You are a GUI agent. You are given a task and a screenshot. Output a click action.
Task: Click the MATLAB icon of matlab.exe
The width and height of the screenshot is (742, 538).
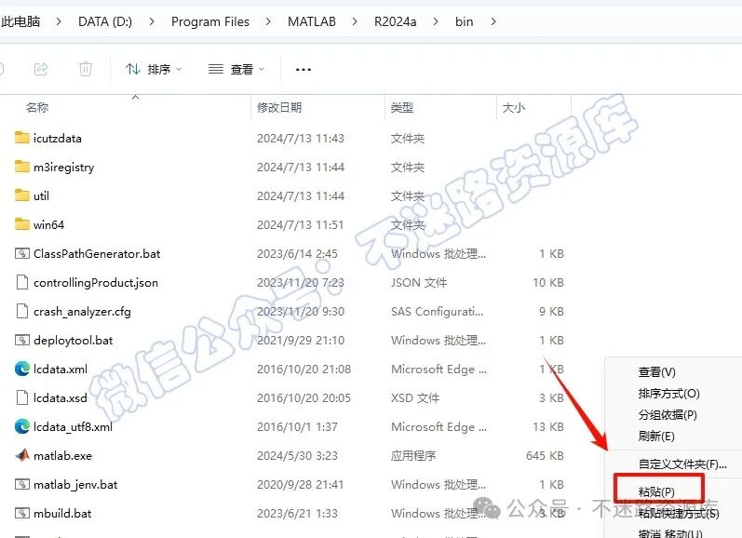tap(21, 455)
